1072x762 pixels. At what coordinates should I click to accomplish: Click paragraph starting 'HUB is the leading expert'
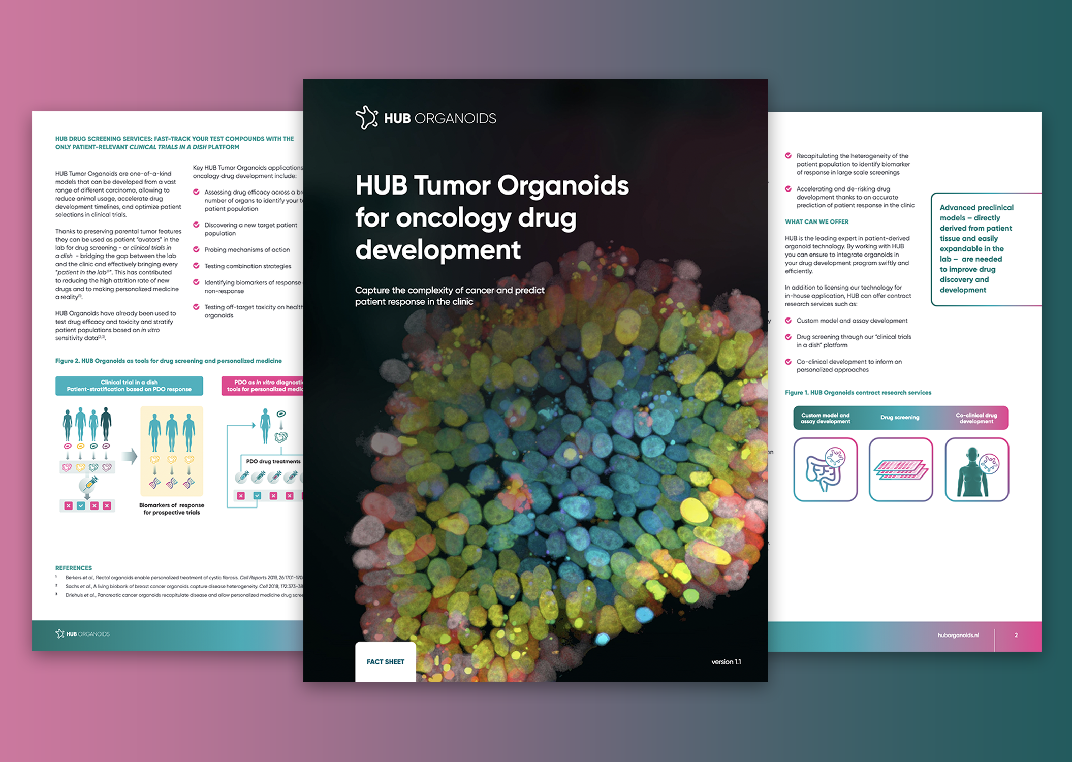848,255
